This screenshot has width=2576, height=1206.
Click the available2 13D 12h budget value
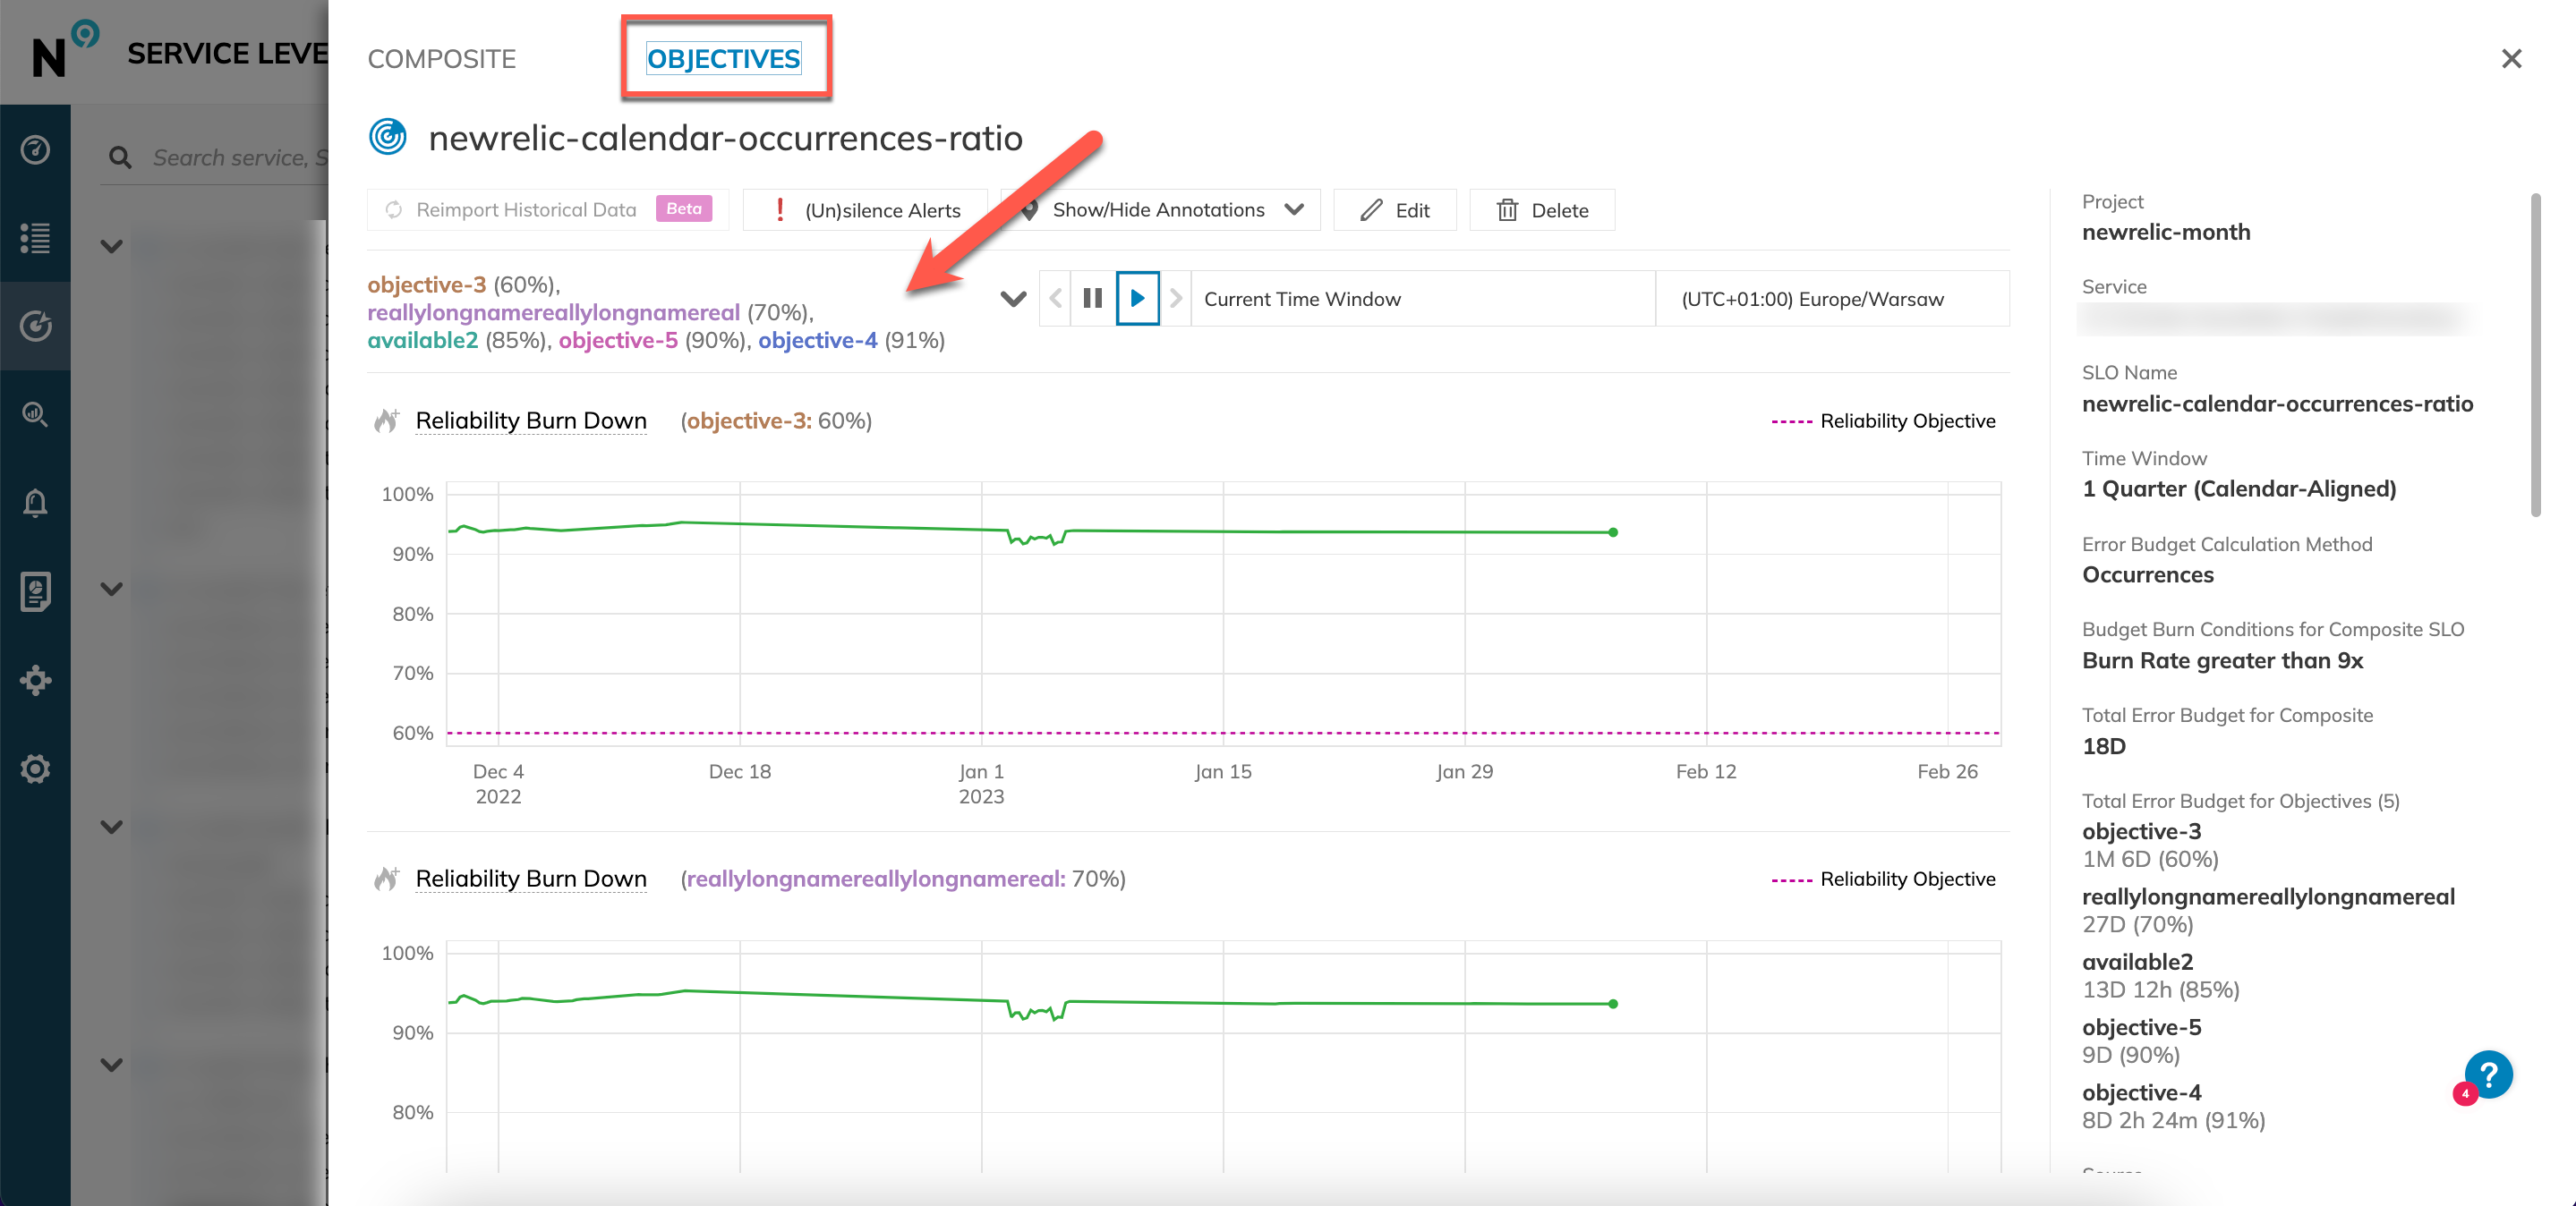click(2160, 989)
